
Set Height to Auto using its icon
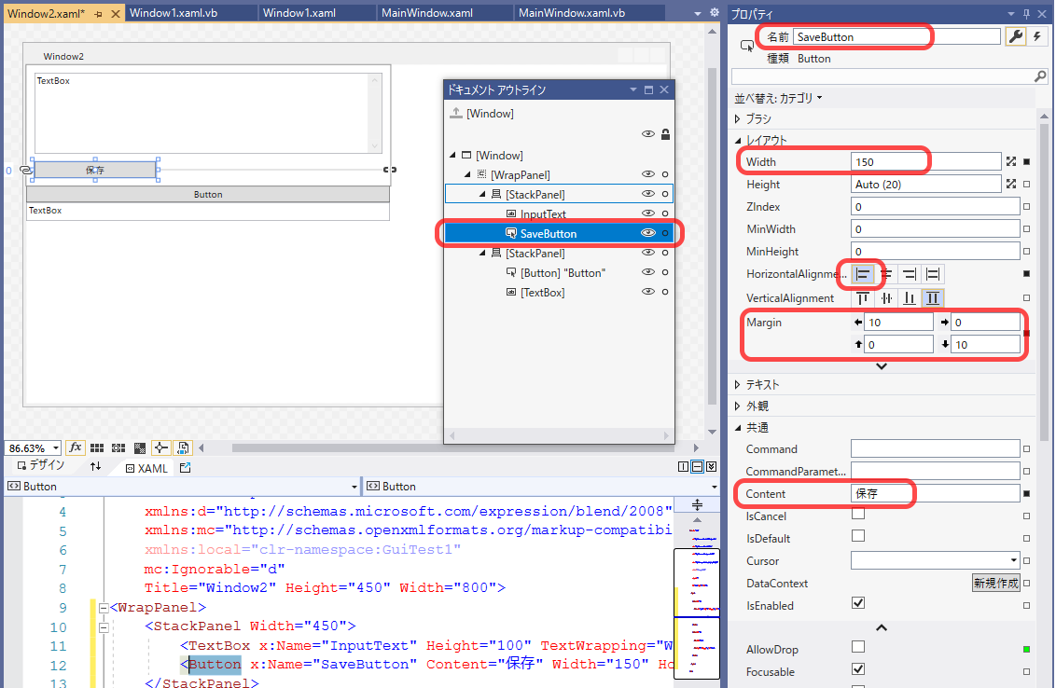coord(1011,184)
